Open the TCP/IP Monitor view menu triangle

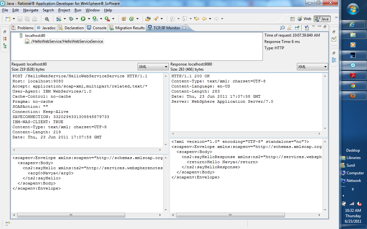[313, 27]
